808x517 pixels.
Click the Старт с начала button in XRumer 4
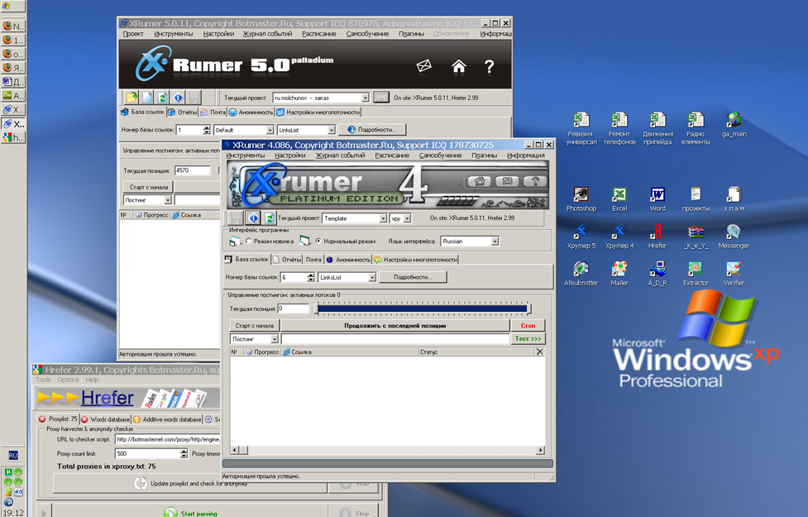[x=255, y=326]
